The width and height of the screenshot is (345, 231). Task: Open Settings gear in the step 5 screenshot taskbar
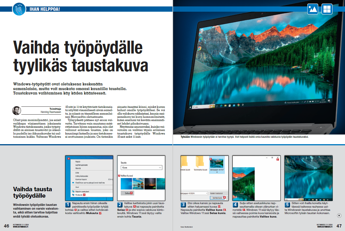[328, 200]
